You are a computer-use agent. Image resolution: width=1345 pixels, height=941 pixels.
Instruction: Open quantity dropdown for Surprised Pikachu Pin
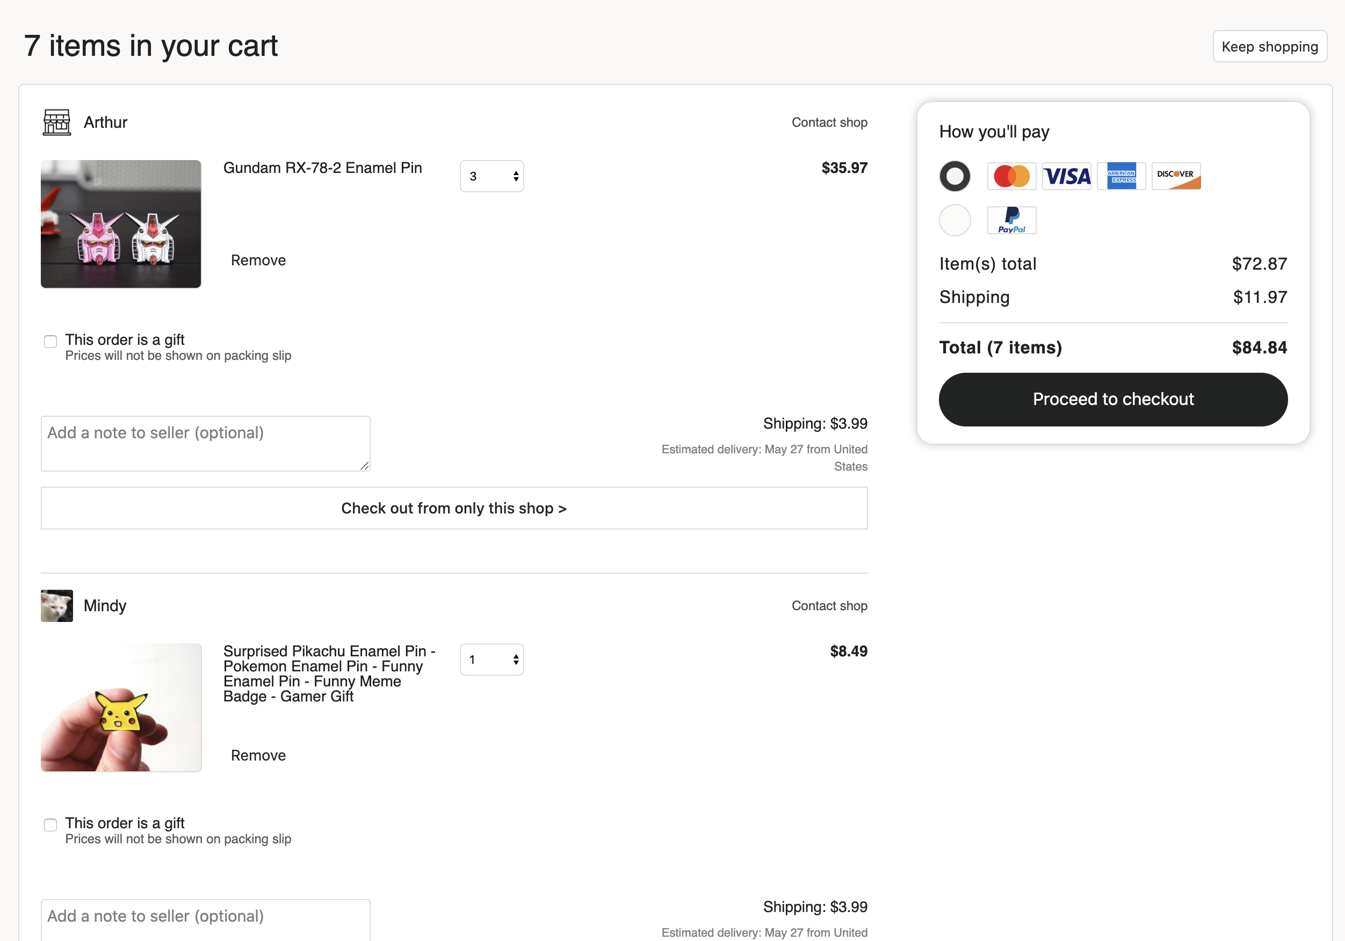pos(491,659)
